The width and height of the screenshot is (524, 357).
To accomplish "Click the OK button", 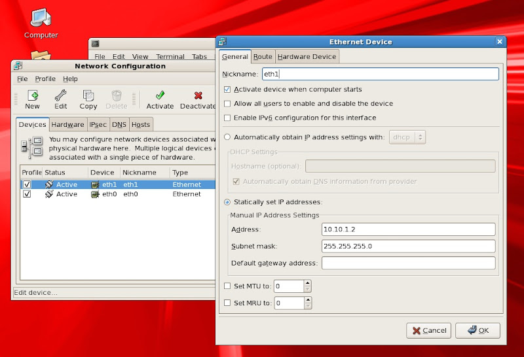I will pyautogui.click(x=478, y=330).
